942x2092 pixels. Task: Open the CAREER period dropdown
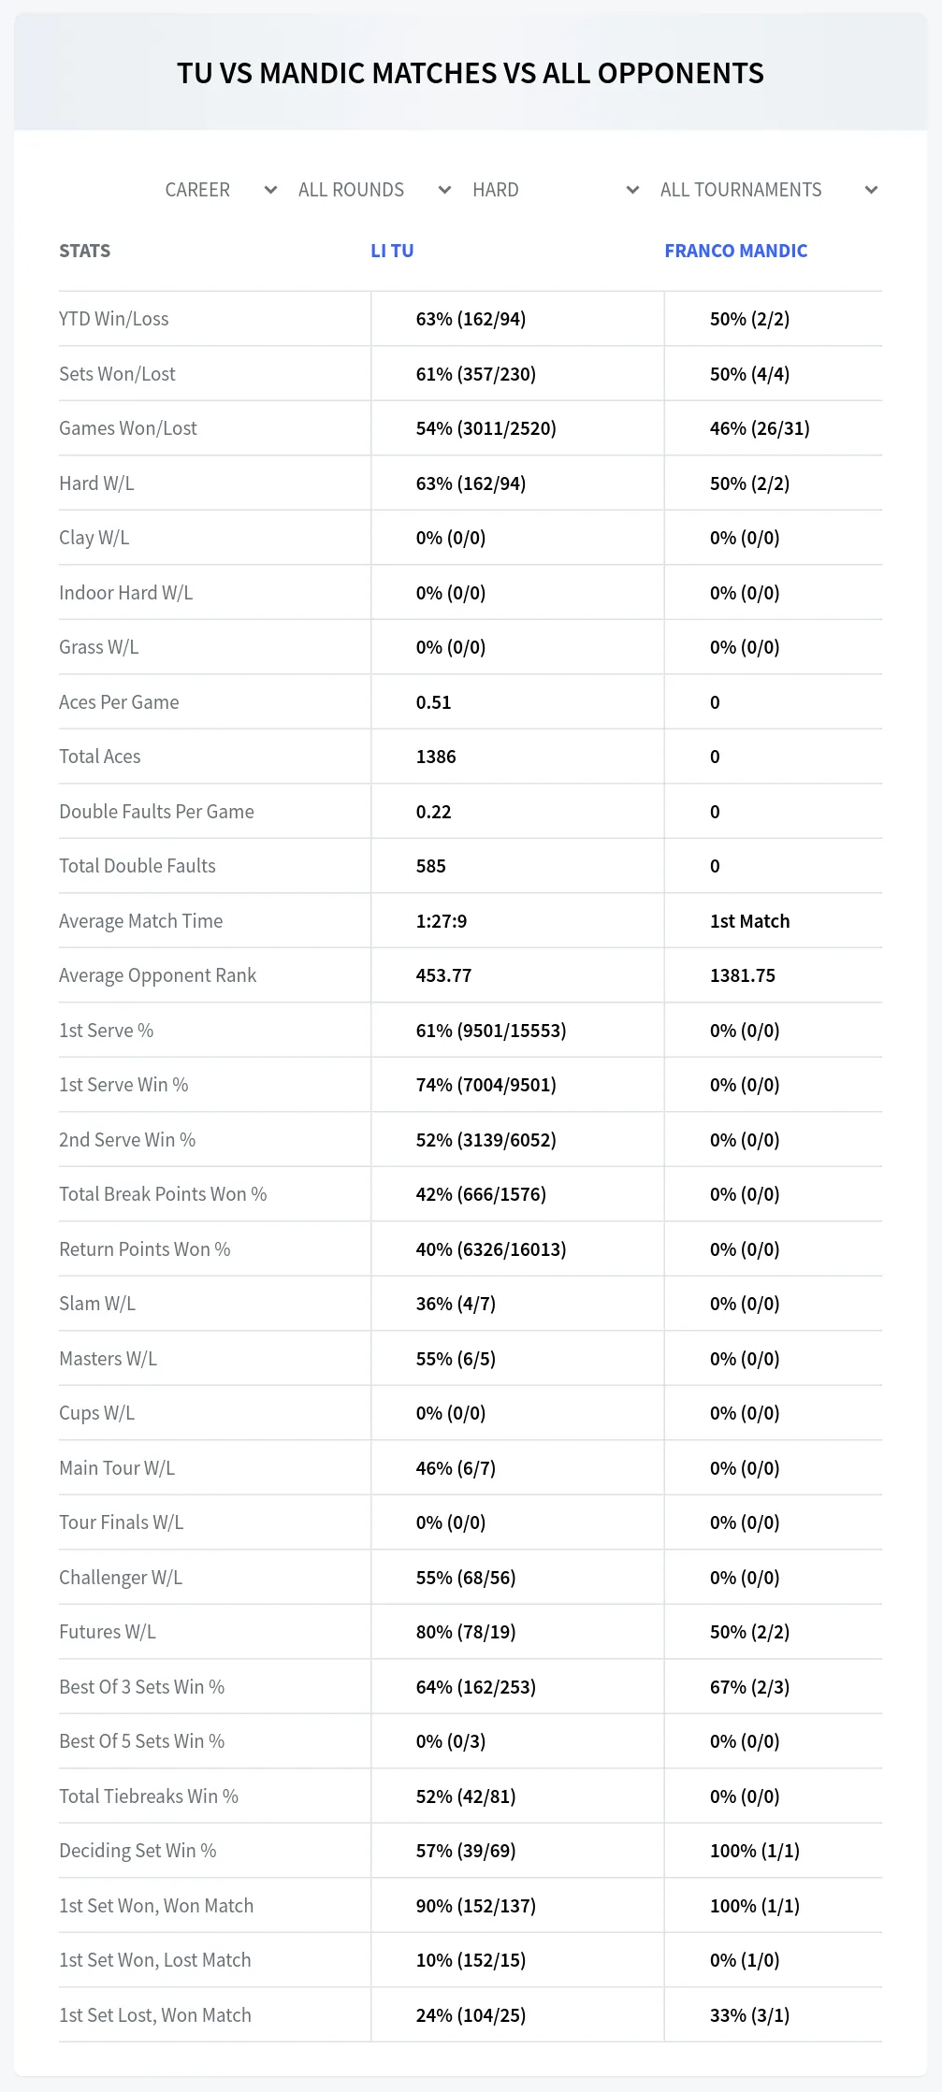[221, 190]
